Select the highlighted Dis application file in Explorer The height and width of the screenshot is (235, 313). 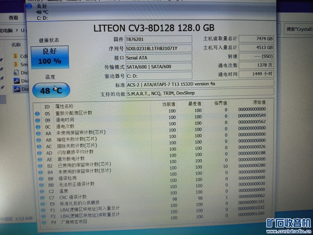point(21,89)
